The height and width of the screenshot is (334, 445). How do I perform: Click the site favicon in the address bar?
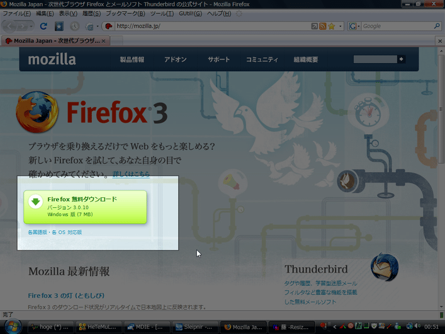(108, 26)
